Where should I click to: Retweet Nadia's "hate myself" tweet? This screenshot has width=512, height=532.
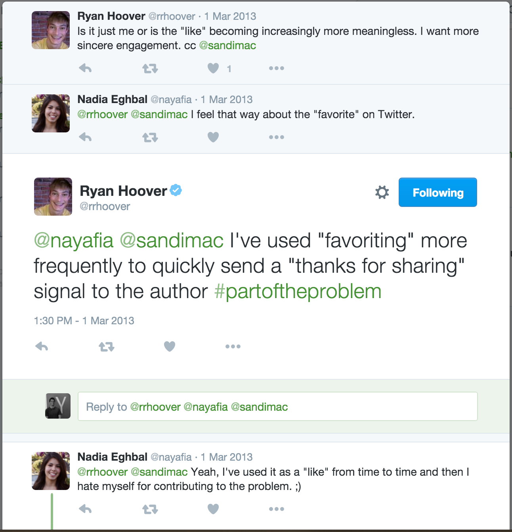[x=150, y=509]
